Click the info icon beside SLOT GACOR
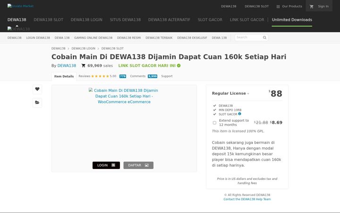 pyautogui.click(x=239, y=114)
